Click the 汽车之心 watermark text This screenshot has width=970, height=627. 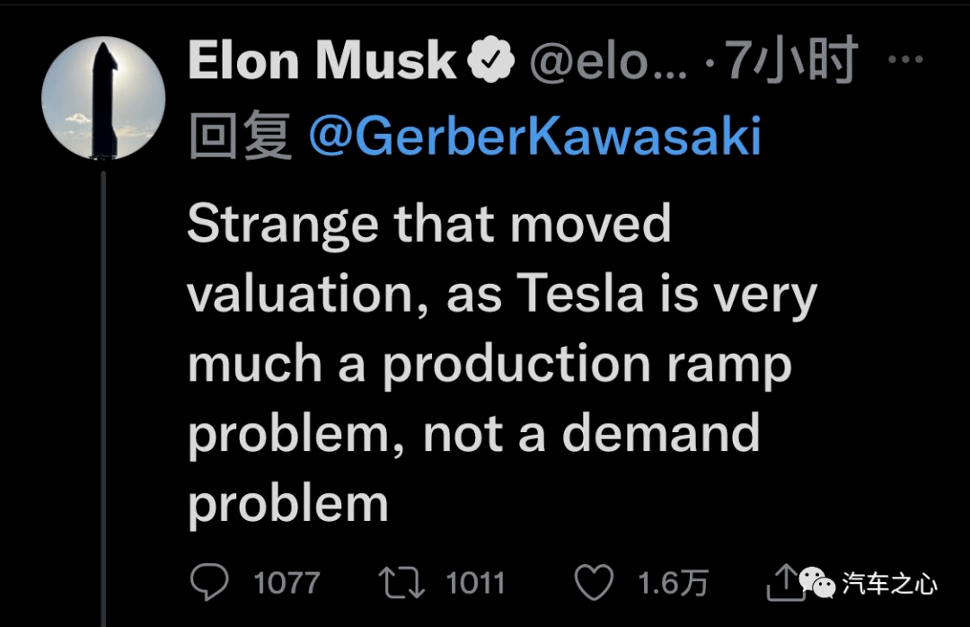(x=889, y=584)
